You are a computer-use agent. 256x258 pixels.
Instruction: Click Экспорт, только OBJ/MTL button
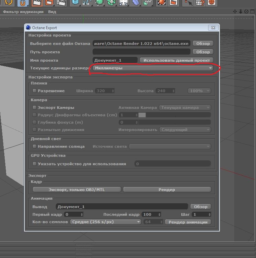(x=77, y=189)
